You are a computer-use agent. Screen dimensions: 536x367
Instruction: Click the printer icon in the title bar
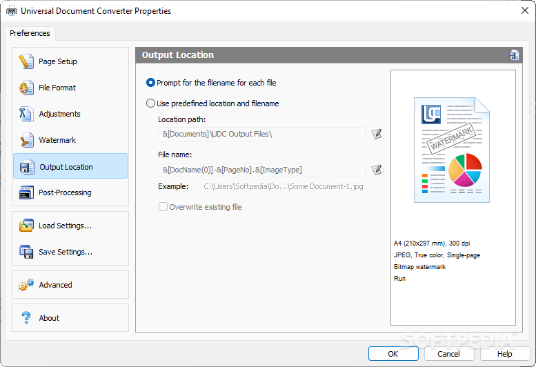pyautogui.click(x=12, y=11)
